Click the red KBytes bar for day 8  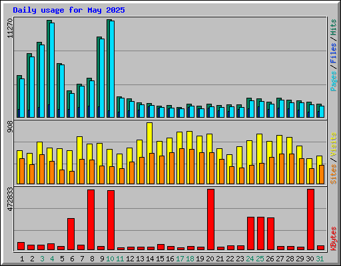[x=91, y=219]
